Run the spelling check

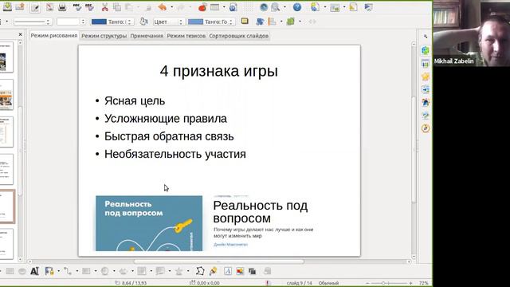tap(76, 7)
